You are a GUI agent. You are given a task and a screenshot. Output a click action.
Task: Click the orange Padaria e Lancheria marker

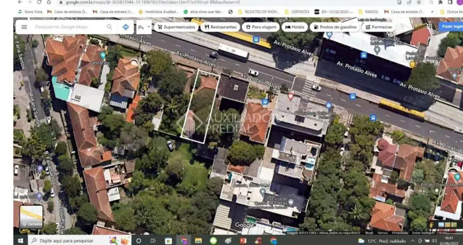pyautogui.click(x=413, y=64)
